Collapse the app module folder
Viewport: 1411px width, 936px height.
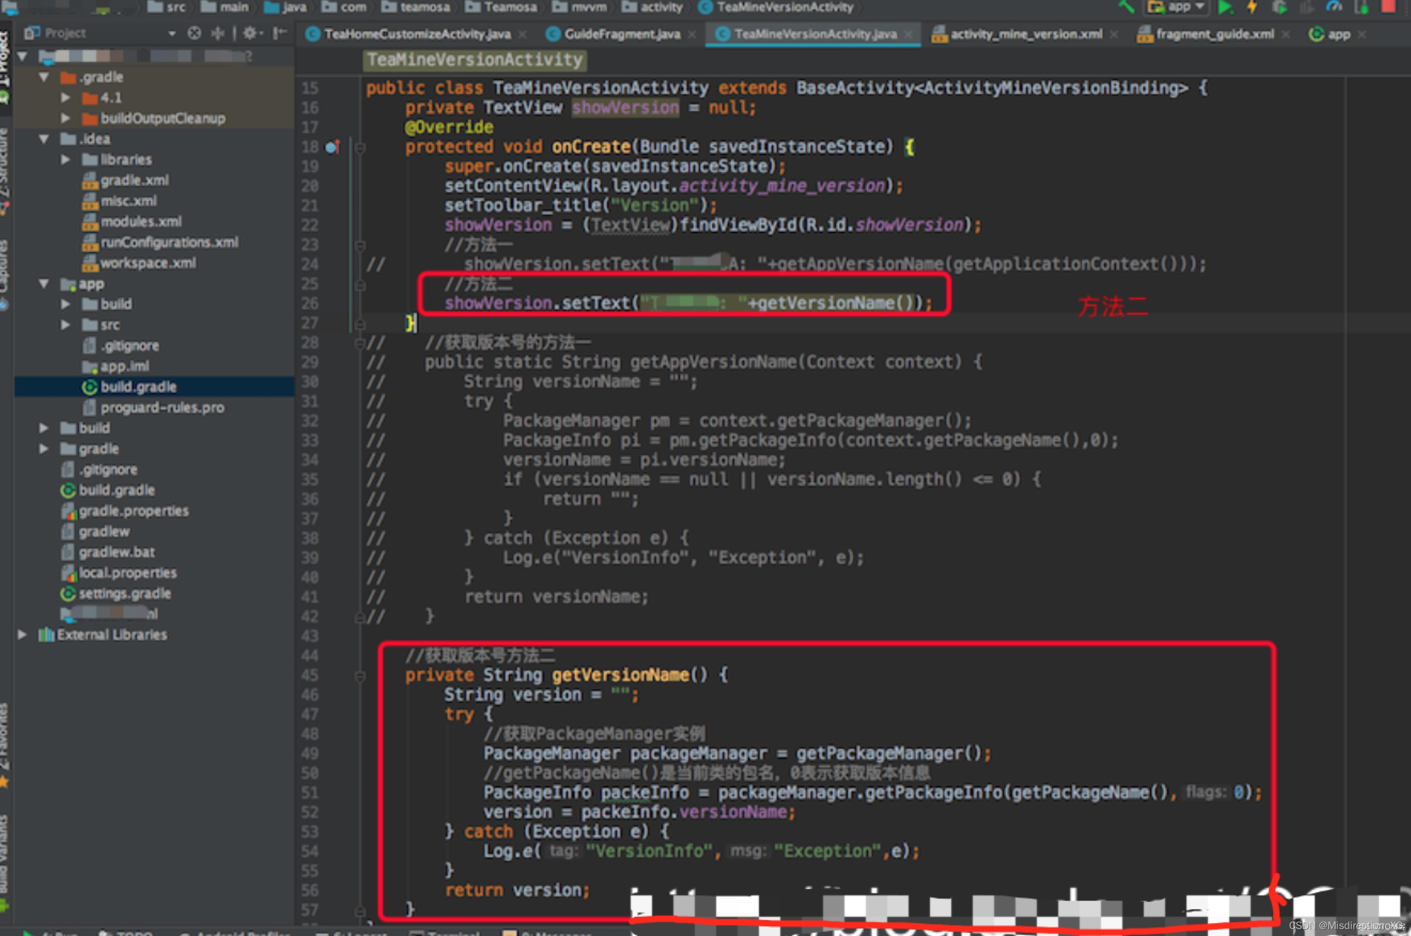(44, 284)
